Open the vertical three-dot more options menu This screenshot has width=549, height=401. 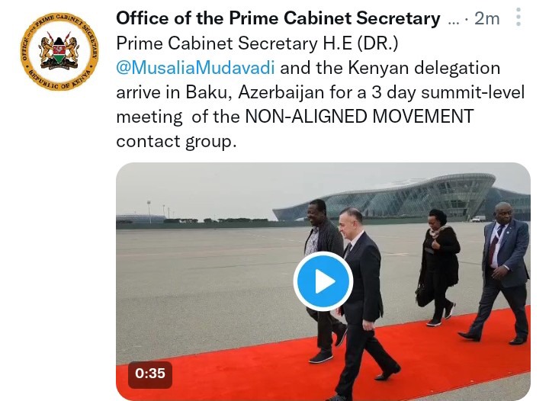(518, 17)
